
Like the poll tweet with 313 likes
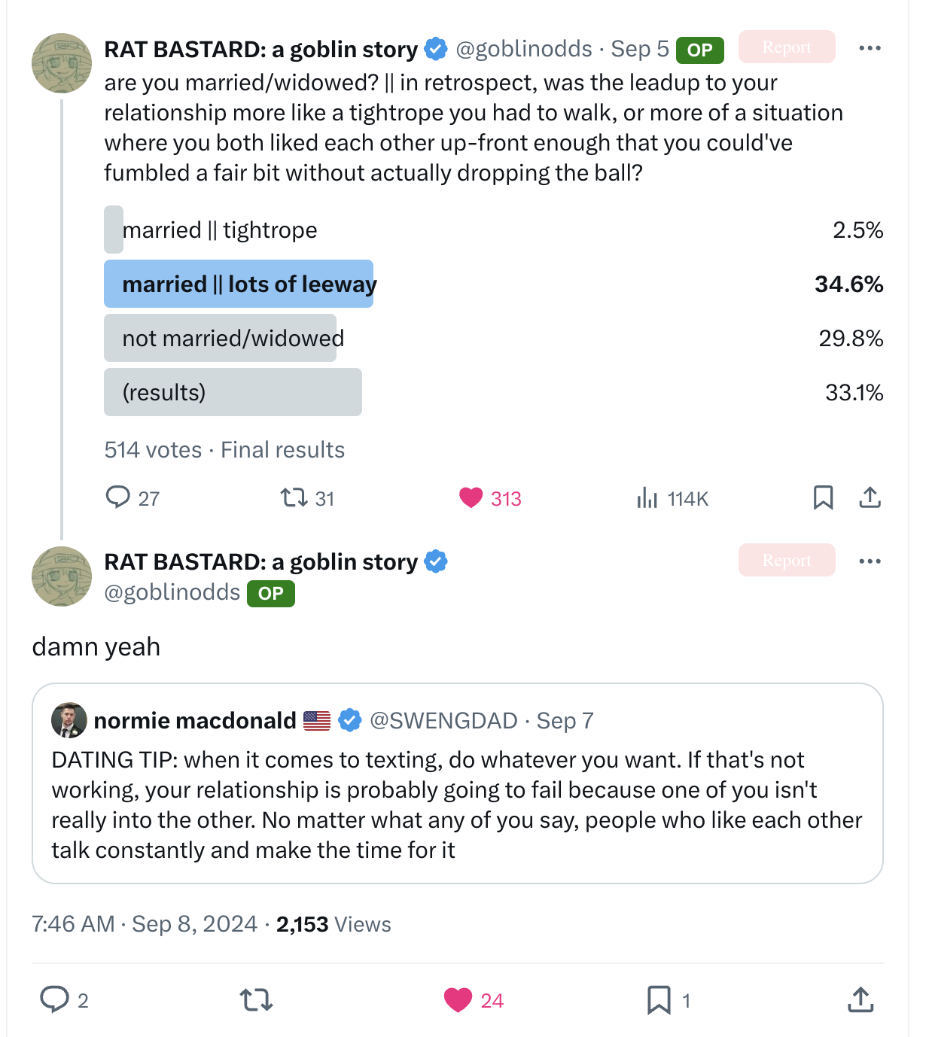tap(471, 497)
